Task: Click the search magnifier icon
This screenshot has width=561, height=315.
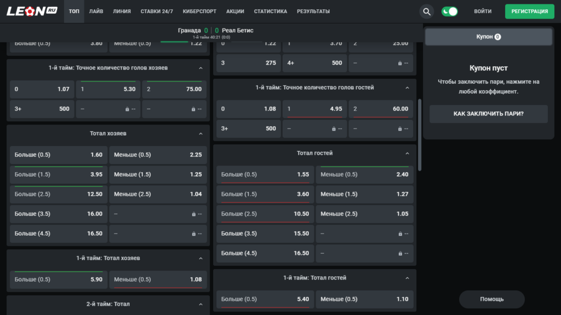Action: click(x=426, y=11)
